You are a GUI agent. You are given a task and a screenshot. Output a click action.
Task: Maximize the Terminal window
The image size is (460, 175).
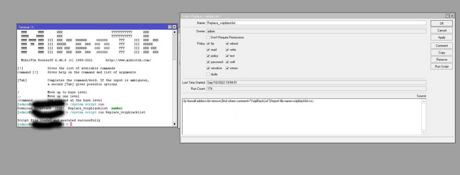pos(170,27)
